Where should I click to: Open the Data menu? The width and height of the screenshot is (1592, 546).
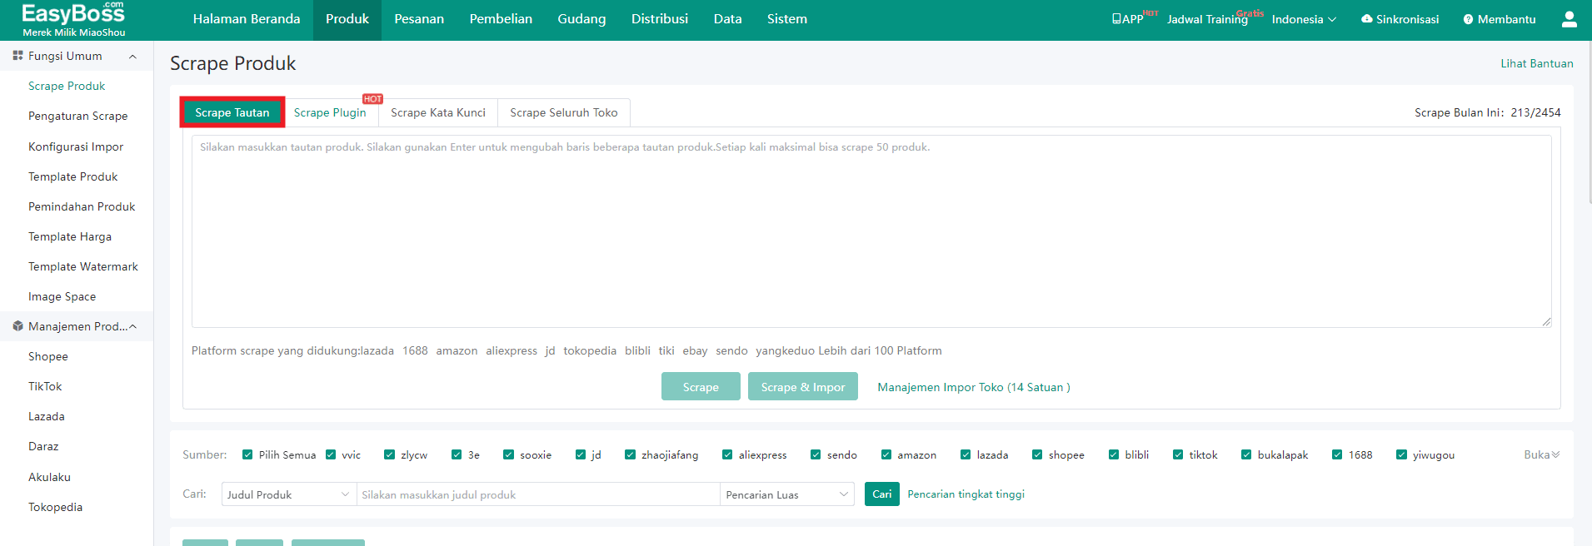[727, 19]
